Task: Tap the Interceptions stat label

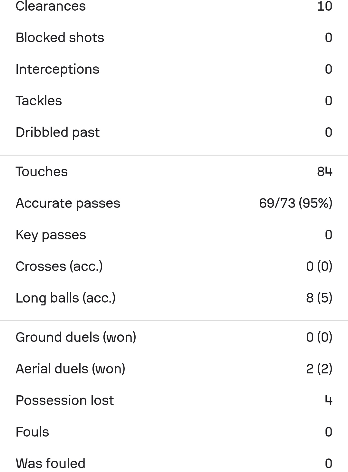Action: tap(57, 69)
